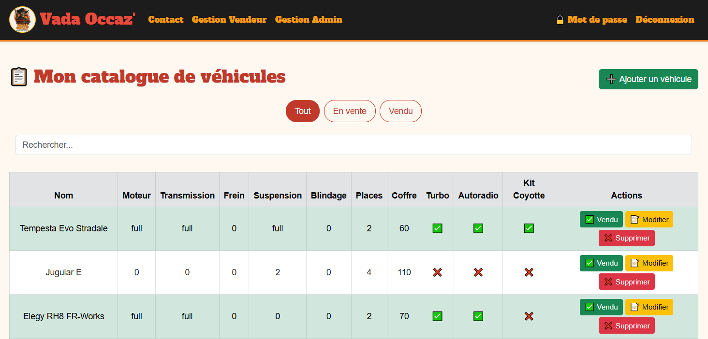The width and height of the screenshot is (708, 339).
Task: Open Gestion Vendeur in navbar
Action: click(229, 20)
